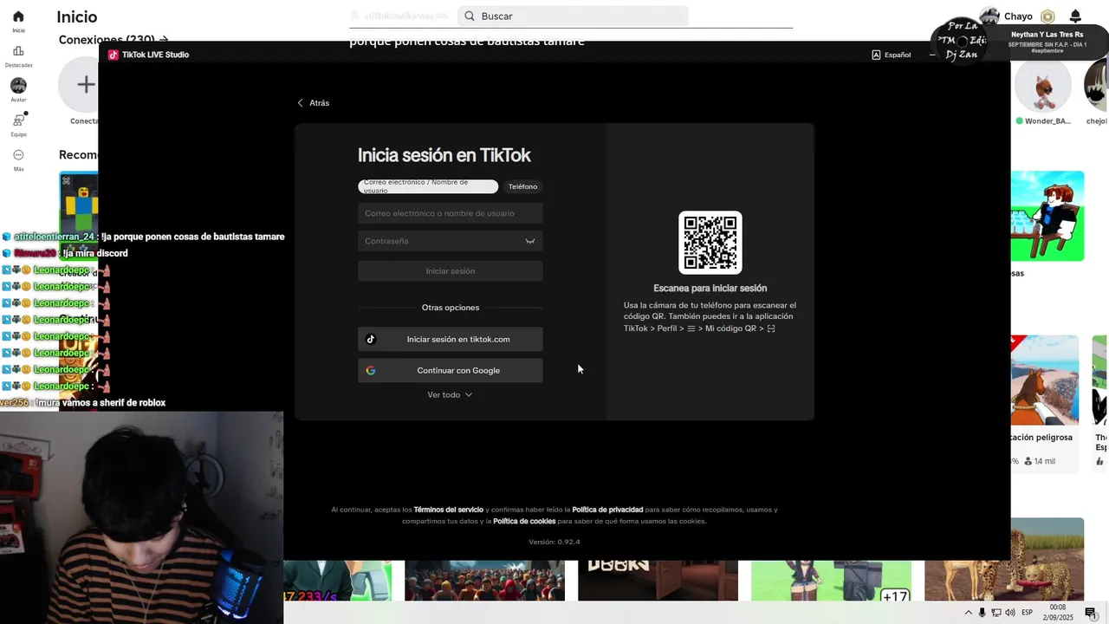Click the network tray icon
Screen dimensions: 1109x624
click(996, 613)
